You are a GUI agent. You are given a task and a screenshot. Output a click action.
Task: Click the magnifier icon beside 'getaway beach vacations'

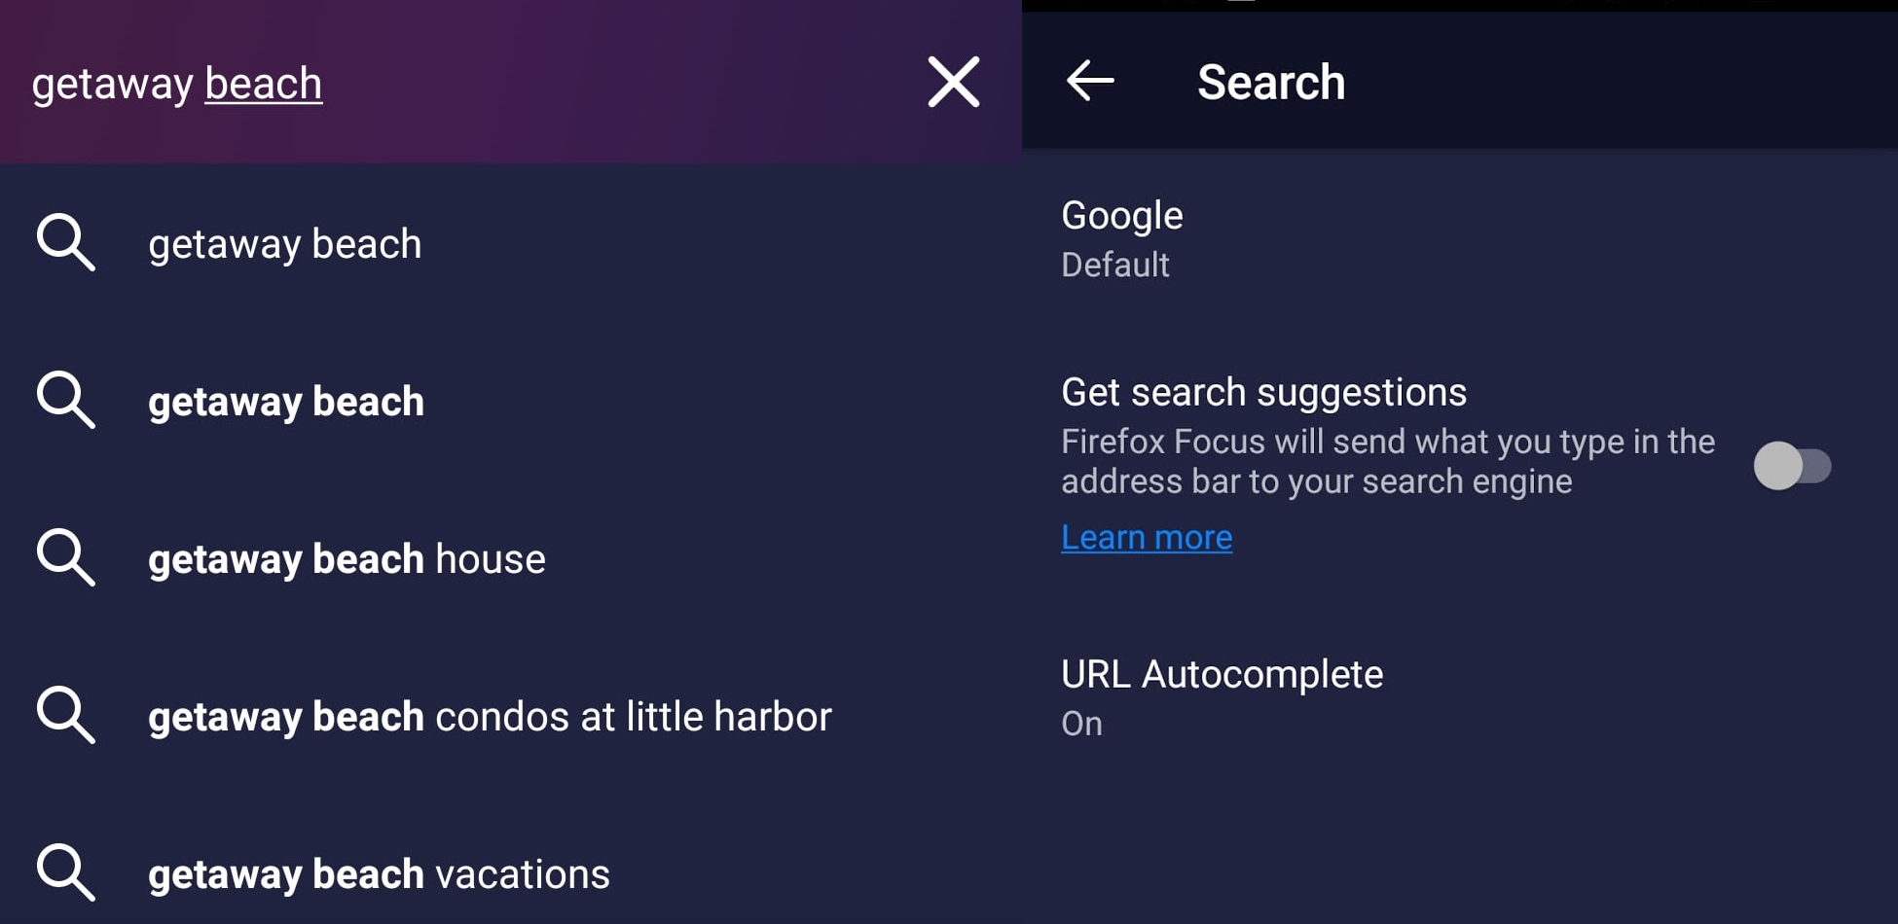click(x=66, y=872)
